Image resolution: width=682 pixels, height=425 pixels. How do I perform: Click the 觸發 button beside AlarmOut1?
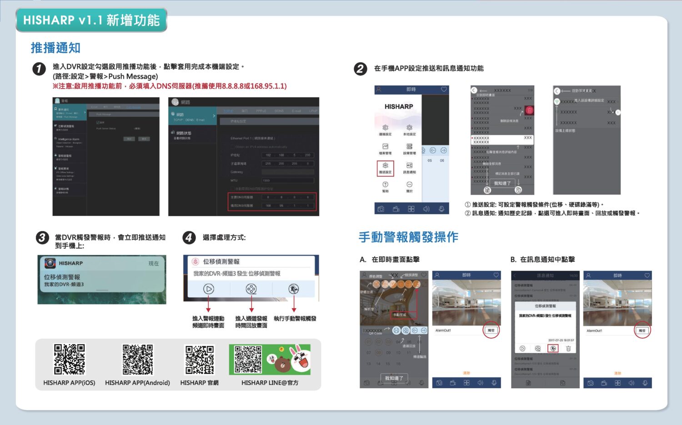coord(491,330)
